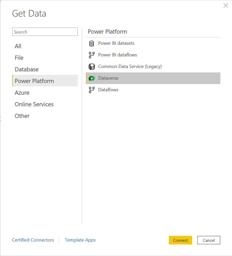This screenshot has width=232, height=256.
Task: Select the Database category
Action: tap(27, 69)
